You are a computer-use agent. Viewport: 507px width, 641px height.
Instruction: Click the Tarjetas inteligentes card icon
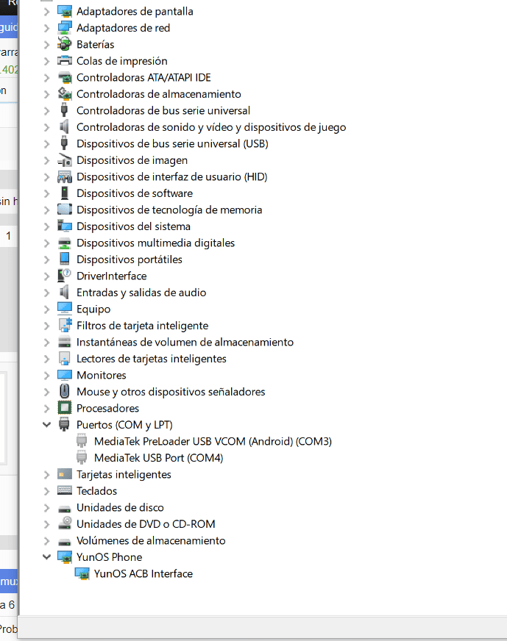click(x=64, y=474)
